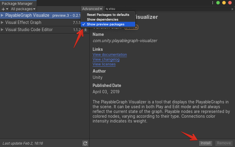This screenshot has width=235, height=147.
Task: Click the Install button
Action: pyautogui.click(x=206, y=143)
